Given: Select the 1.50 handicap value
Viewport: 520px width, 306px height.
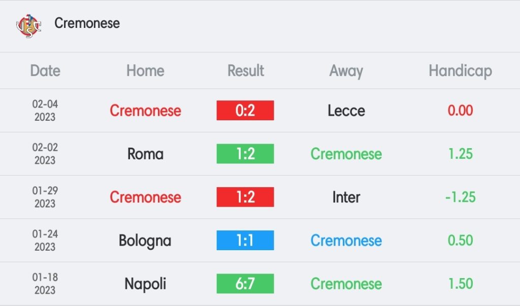Looking at the screenshot, I should click(460, 283).
